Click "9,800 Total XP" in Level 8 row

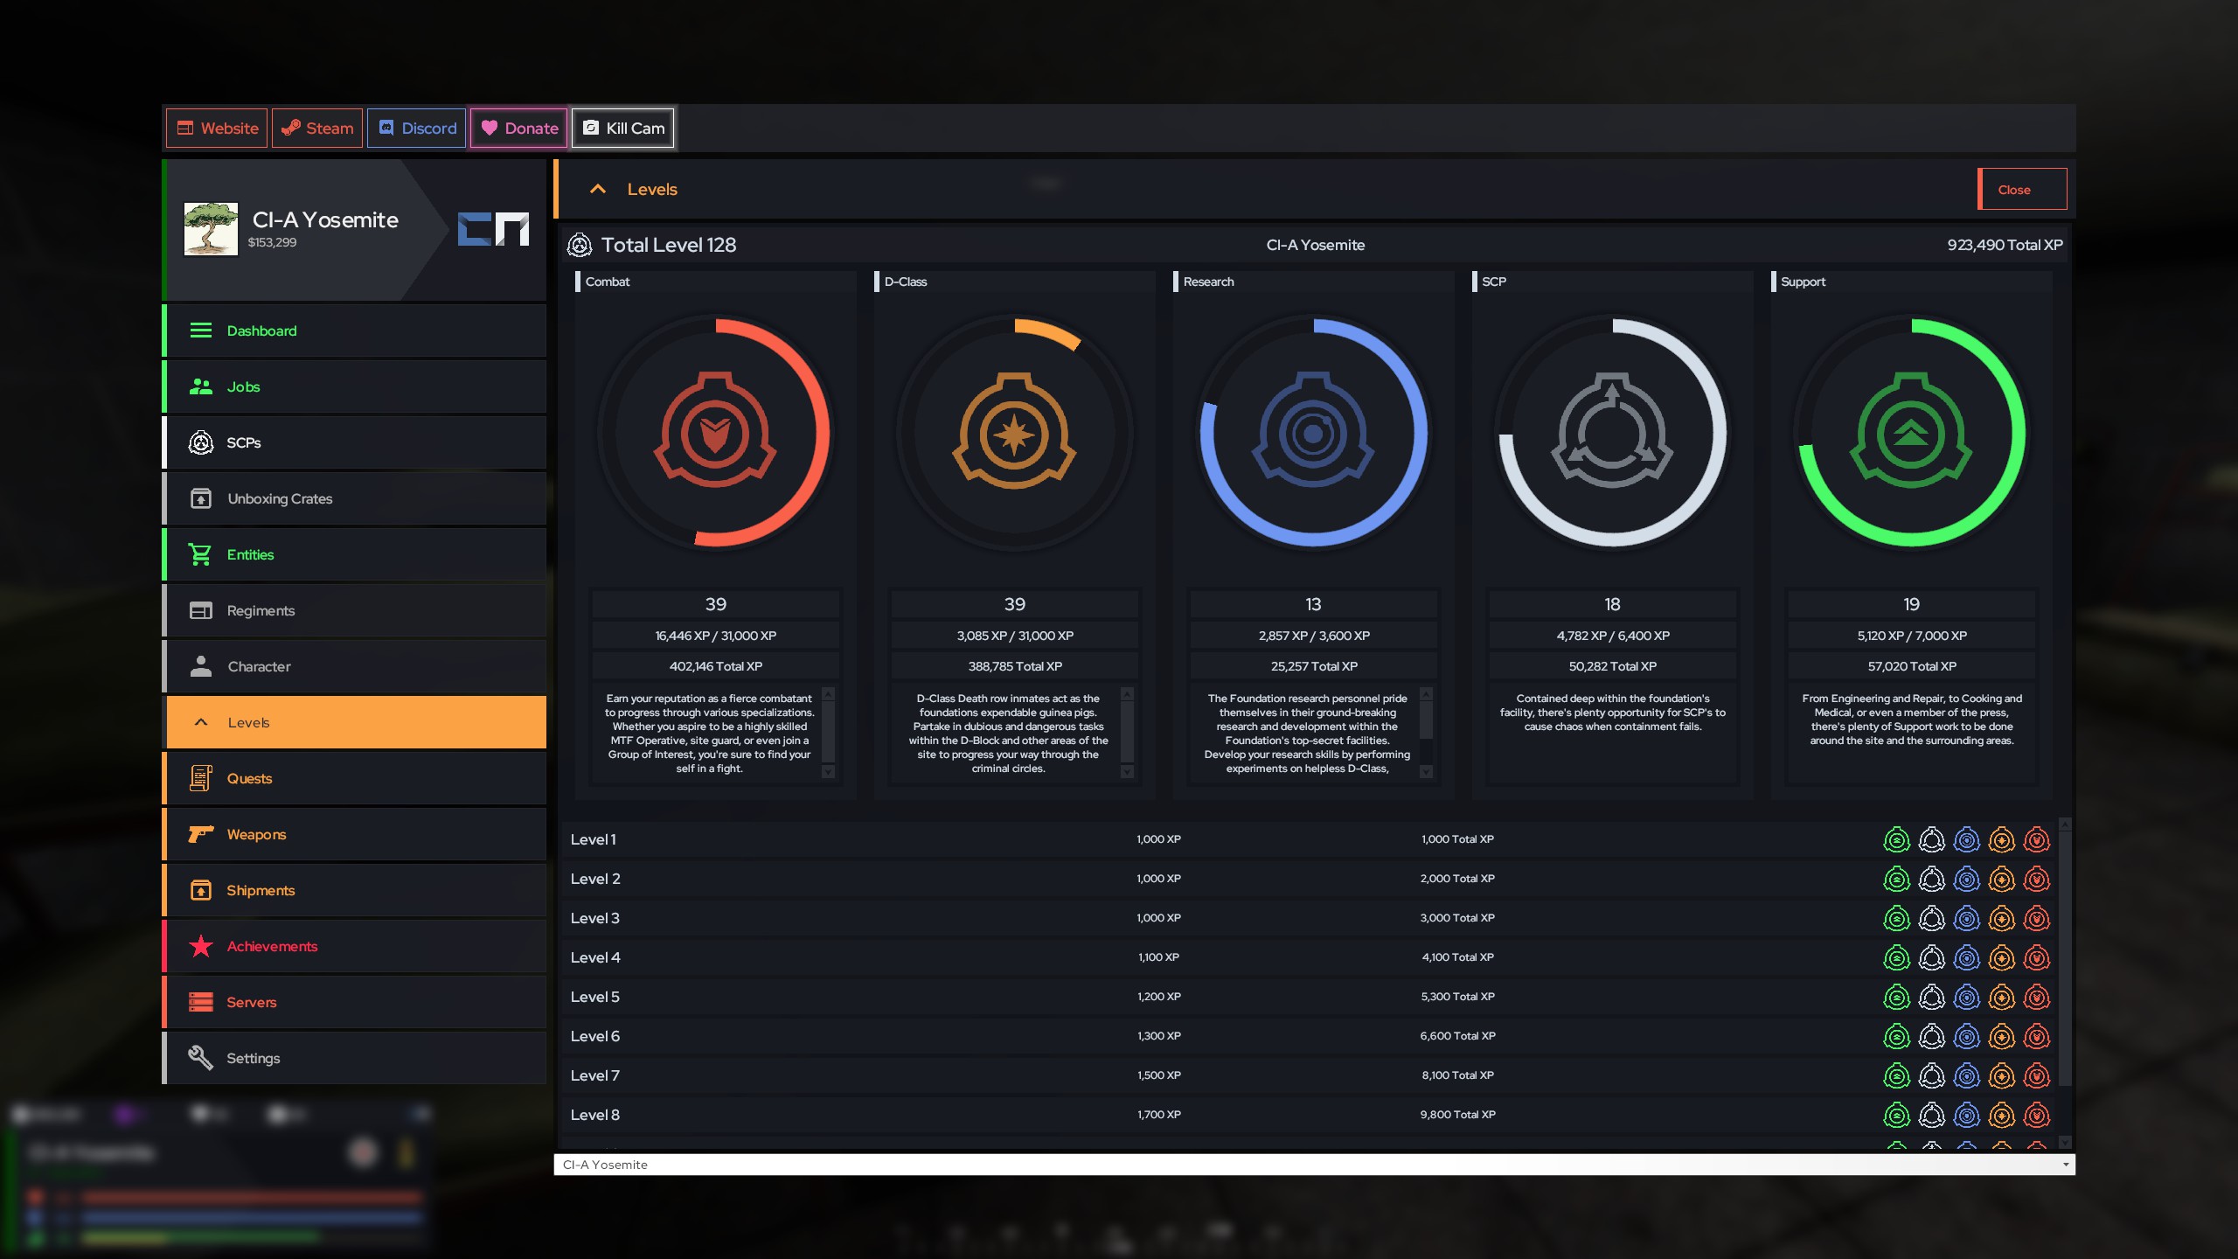1457,1115
